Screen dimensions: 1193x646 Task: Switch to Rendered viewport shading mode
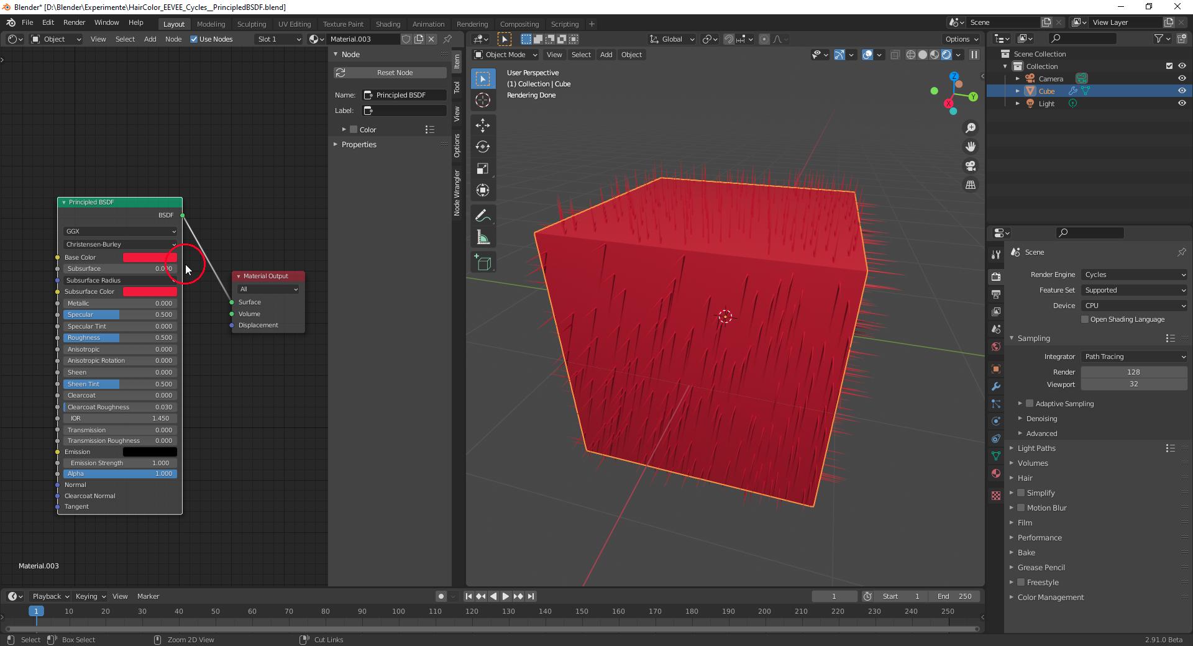[x=947, y=55]
